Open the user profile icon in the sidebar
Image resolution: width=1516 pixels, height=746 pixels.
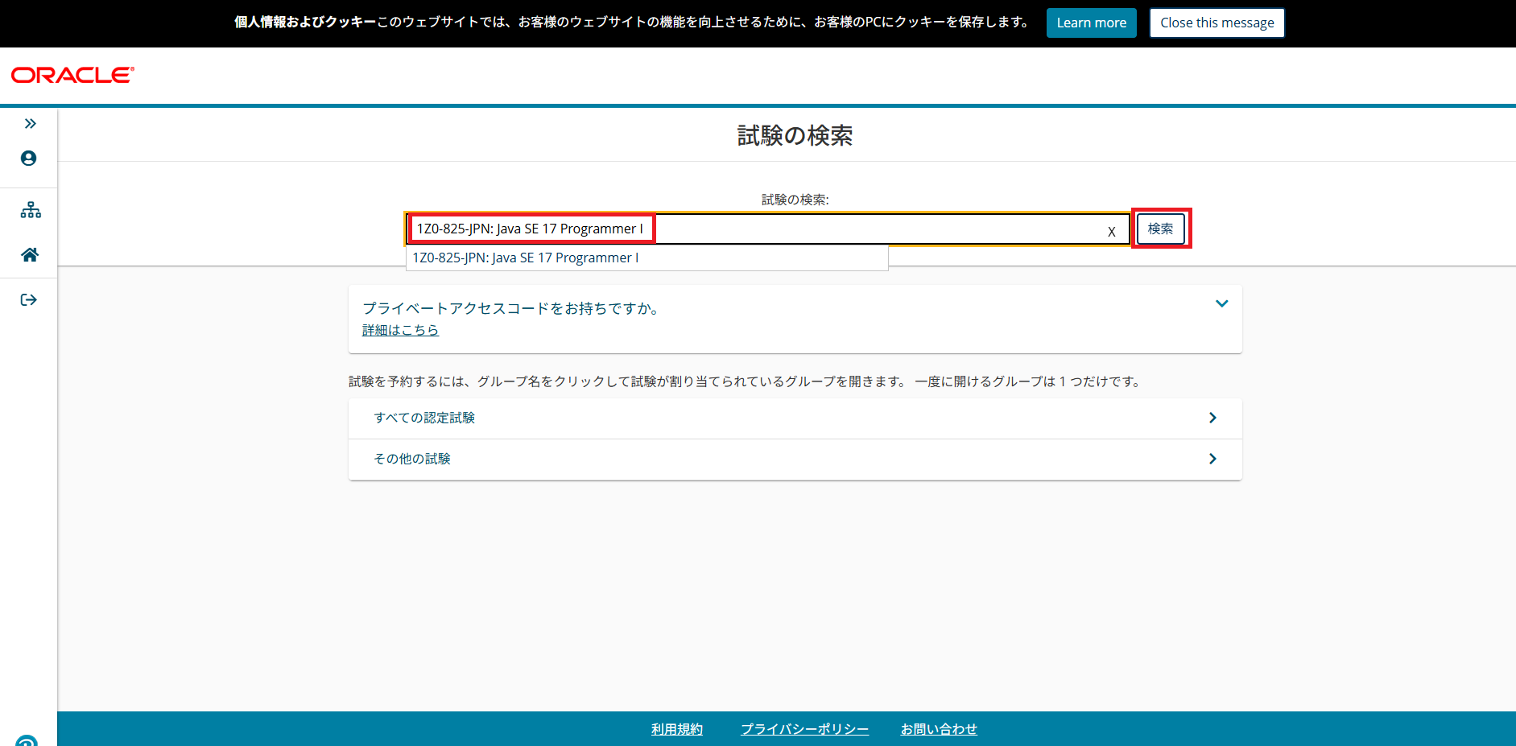coord(29,158)
